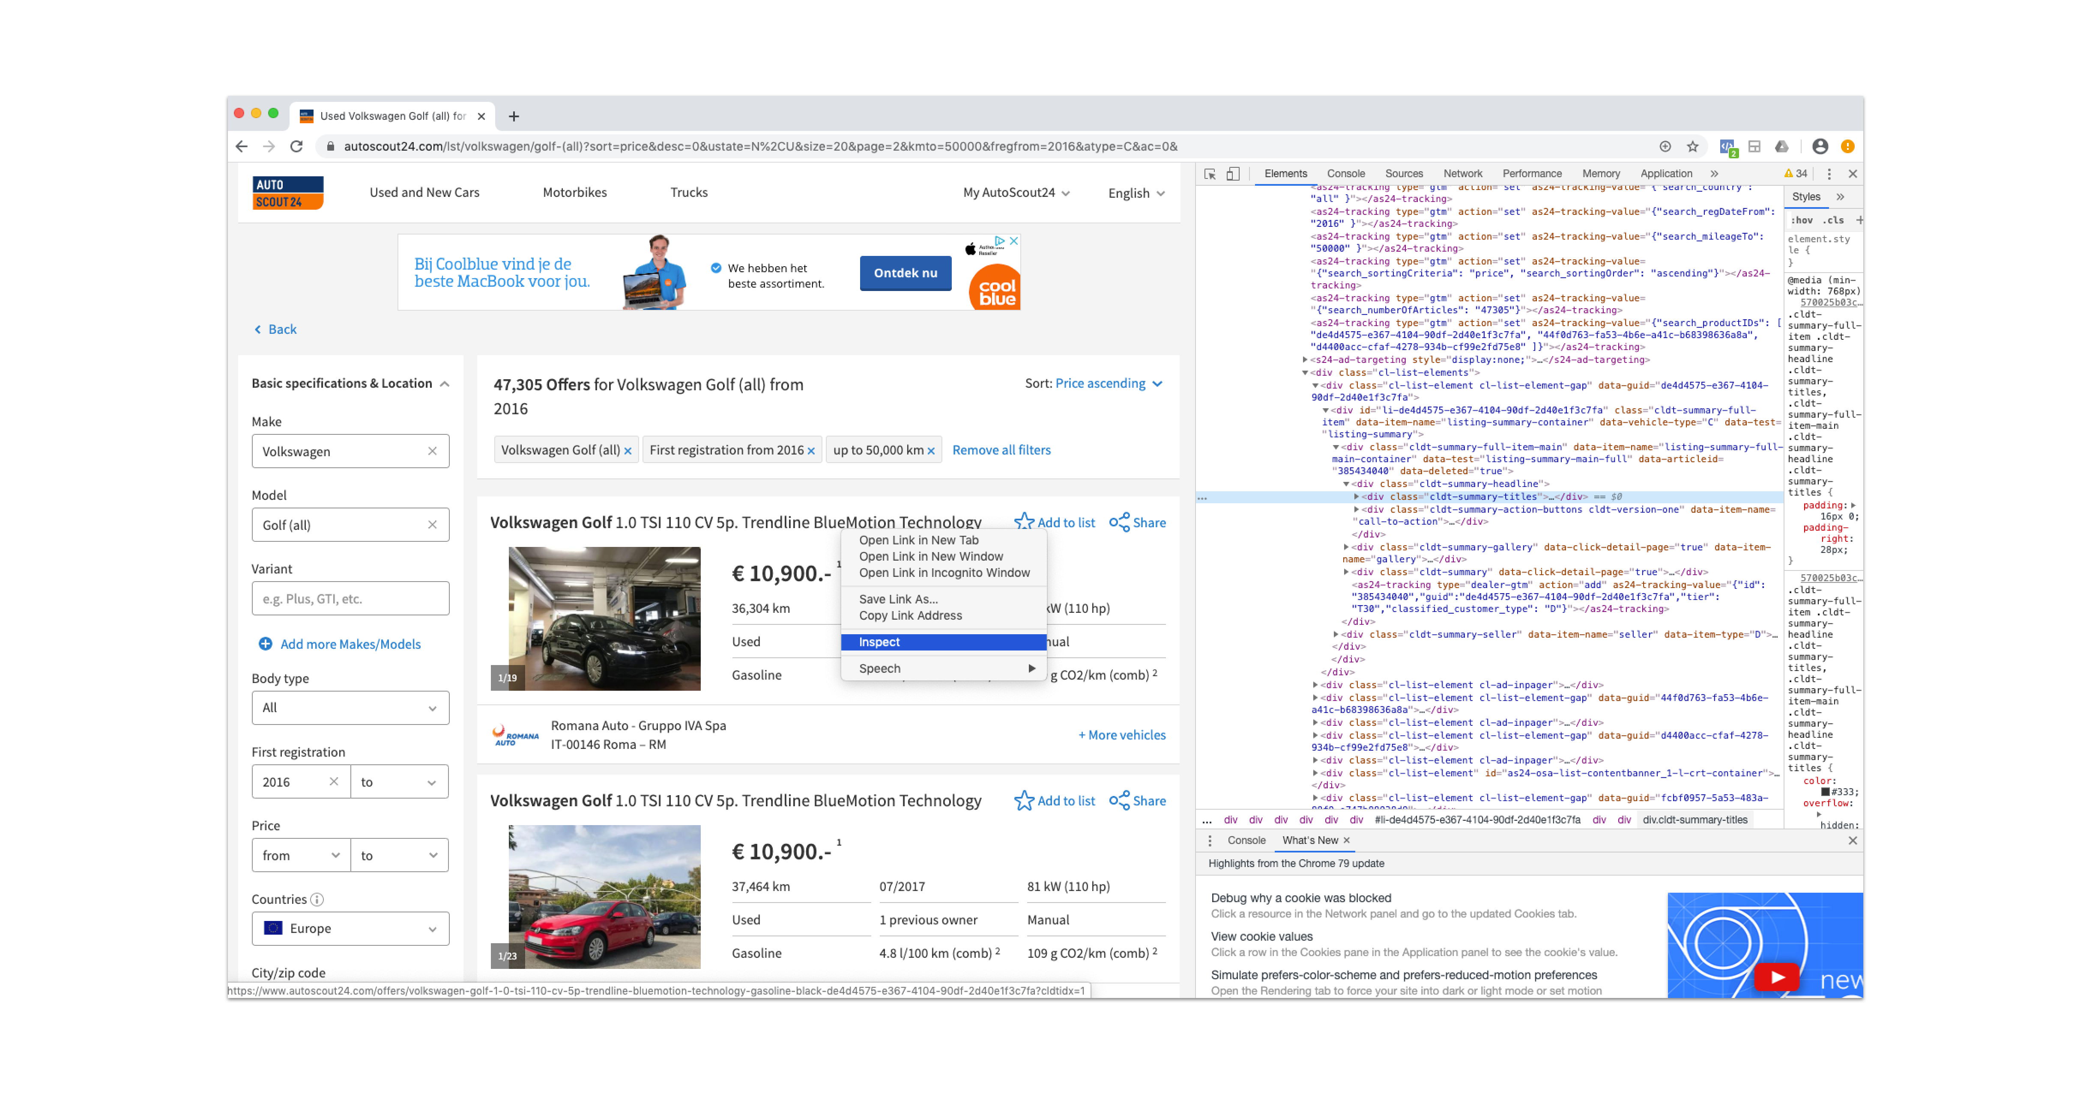2092x1093 pixels.
Task: Open the red Golf listing photo
Action: click(x=604, y=897)
